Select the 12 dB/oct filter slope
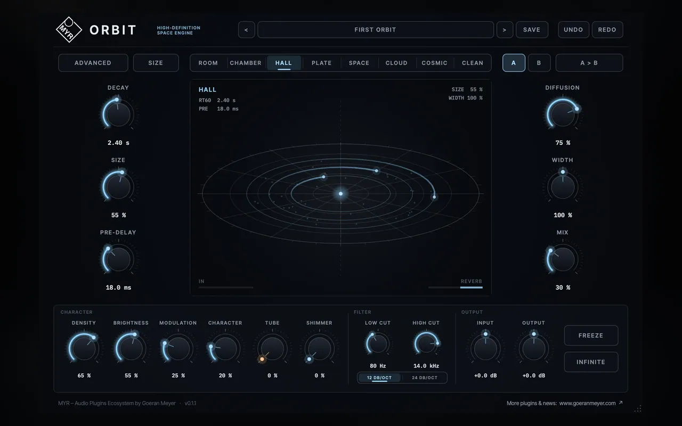Screen dimensions: 682x426 379,378
